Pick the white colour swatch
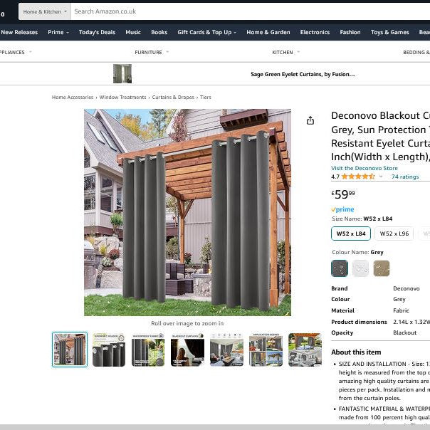The image size is (430, 430). [361, 268]
